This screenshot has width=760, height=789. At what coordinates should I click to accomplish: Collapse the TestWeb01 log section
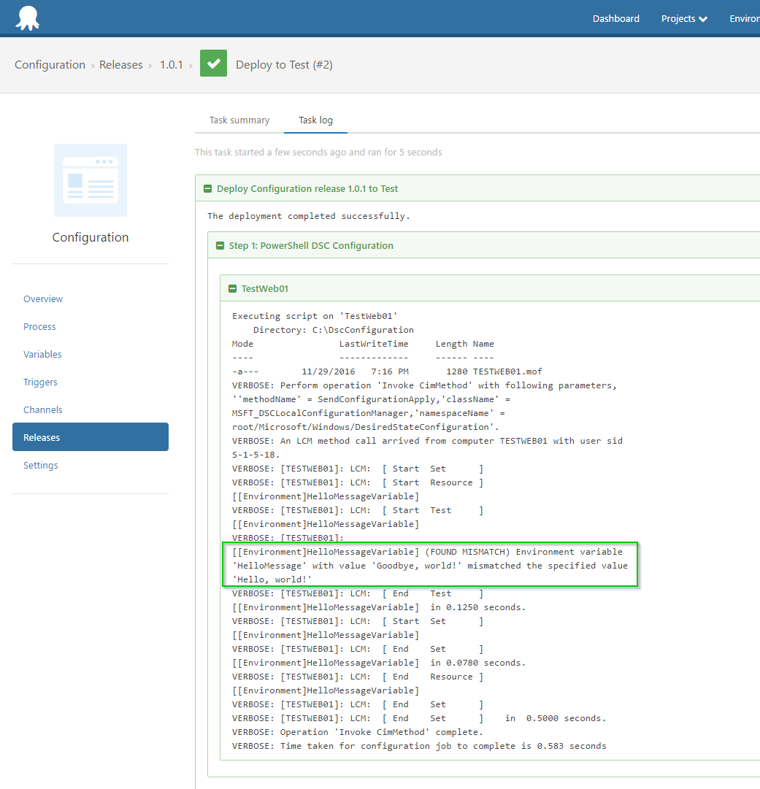pyautogui.click(x=233, y=289)
